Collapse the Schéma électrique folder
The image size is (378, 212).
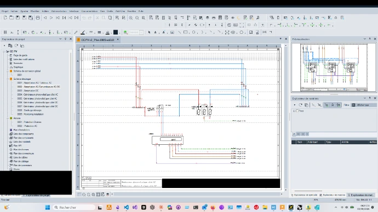click(x=8, y=79)
